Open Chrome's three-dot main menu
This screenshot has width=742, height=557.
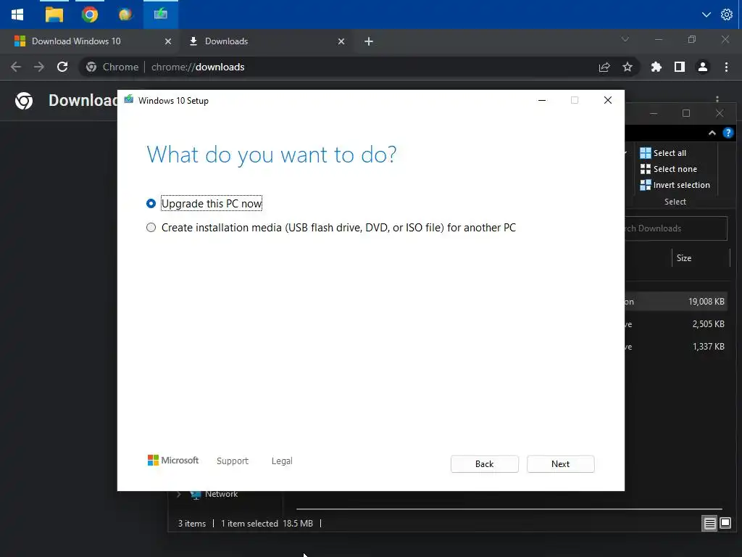coord(726,67)
